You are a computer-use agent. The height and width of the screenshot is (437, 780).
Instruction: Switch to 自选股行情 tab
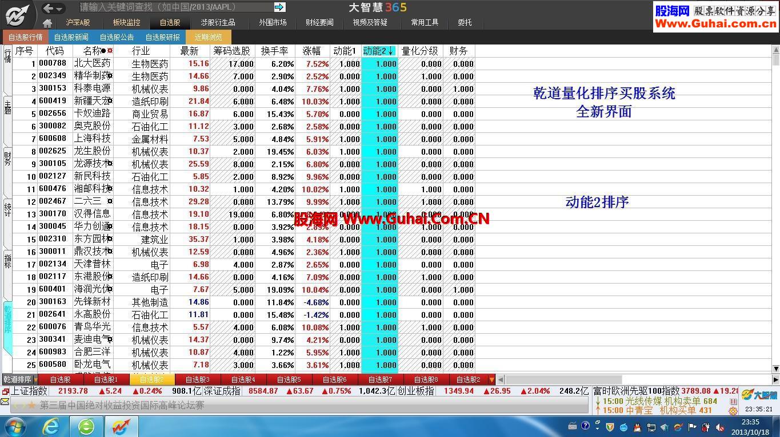(25, 37)
